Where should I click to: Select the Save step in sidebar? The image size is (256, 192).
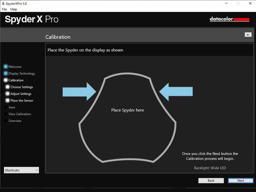click(x=12, y=107)
